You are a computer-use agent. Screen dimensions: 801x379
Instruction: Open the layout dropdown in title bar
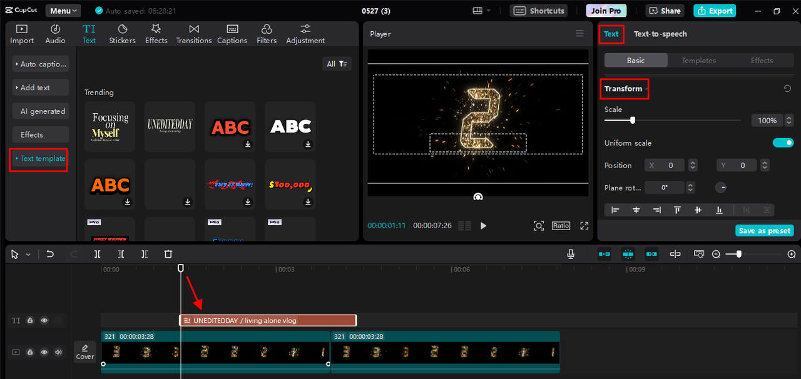pyautogui.click(x=482, y=11)
